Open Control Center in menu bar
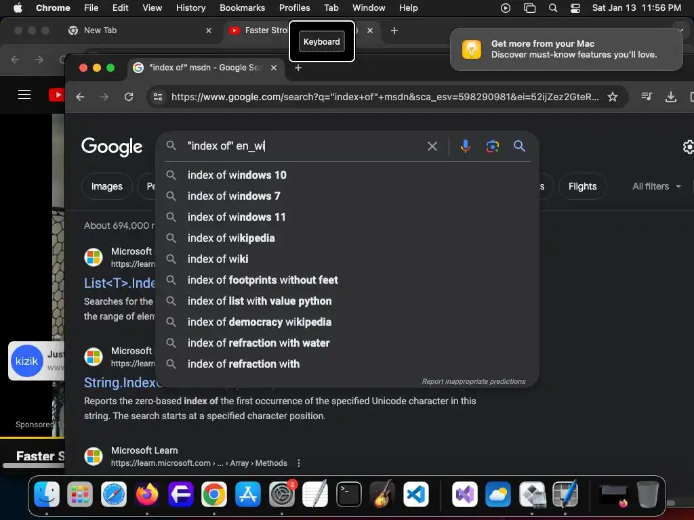 tap(575, 8)
